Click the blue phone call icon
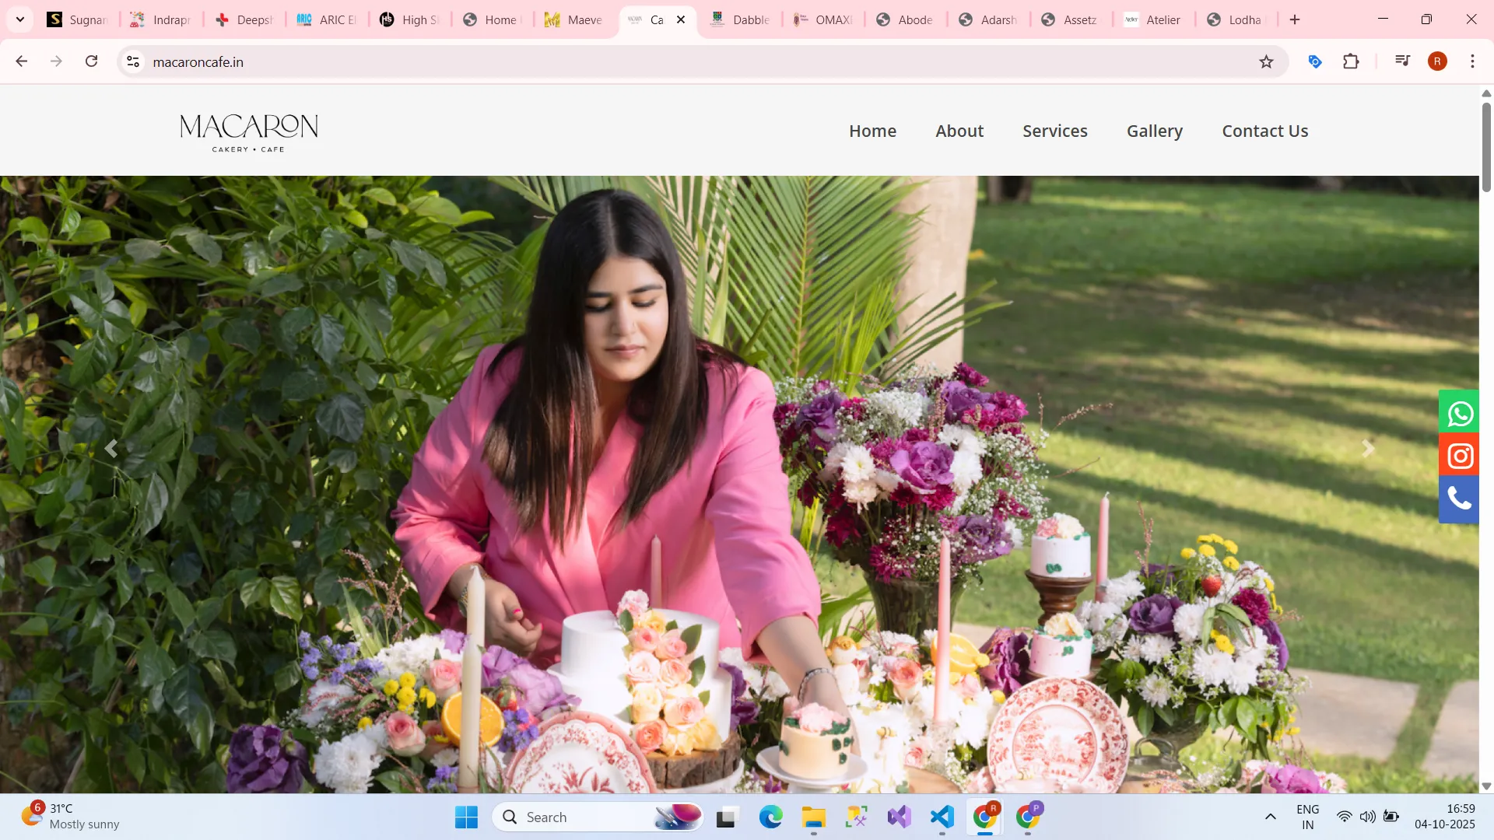1494x840 pixels. tap(1459, 499)
